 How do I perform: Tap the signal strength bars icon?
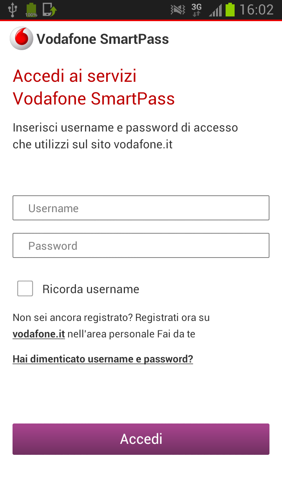[x=215, y=10]
